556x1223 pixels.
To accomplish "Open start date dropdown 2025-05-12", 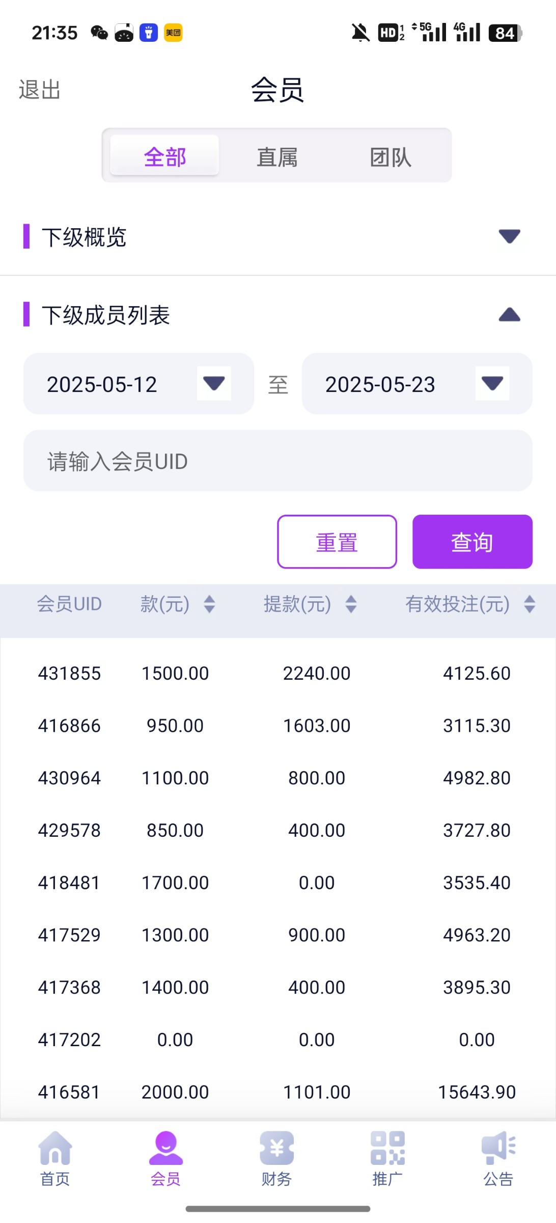I will point(214,384).
